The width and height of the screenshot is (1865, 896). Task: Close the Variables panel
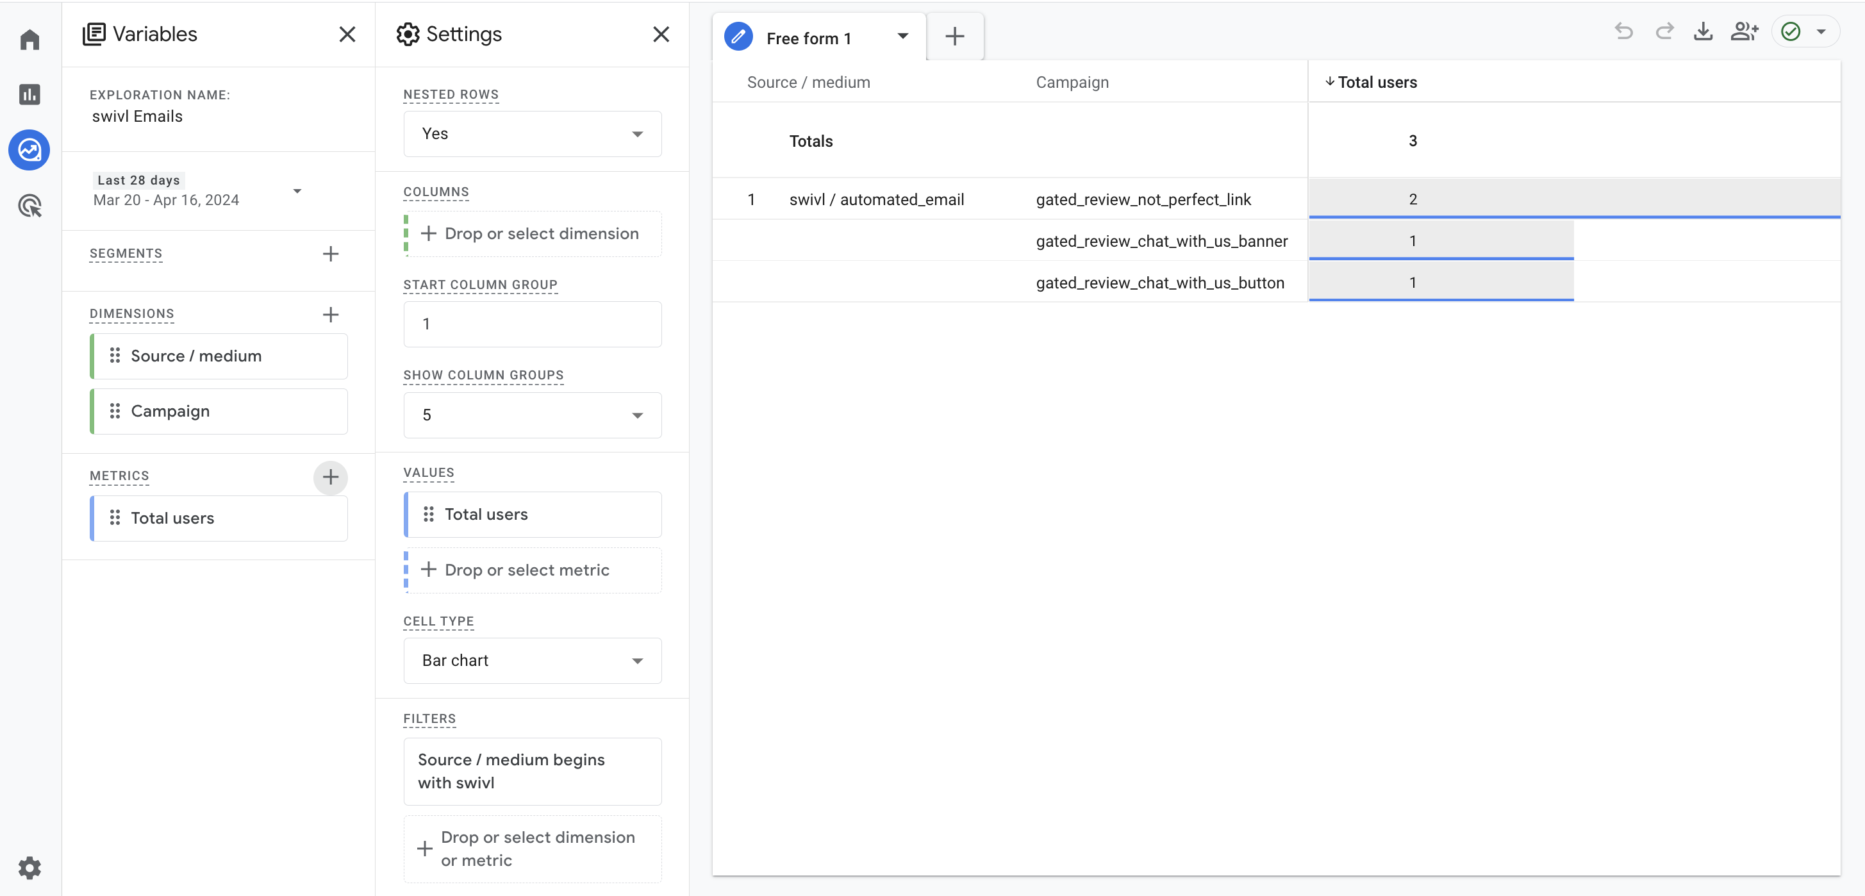point(347,34)
